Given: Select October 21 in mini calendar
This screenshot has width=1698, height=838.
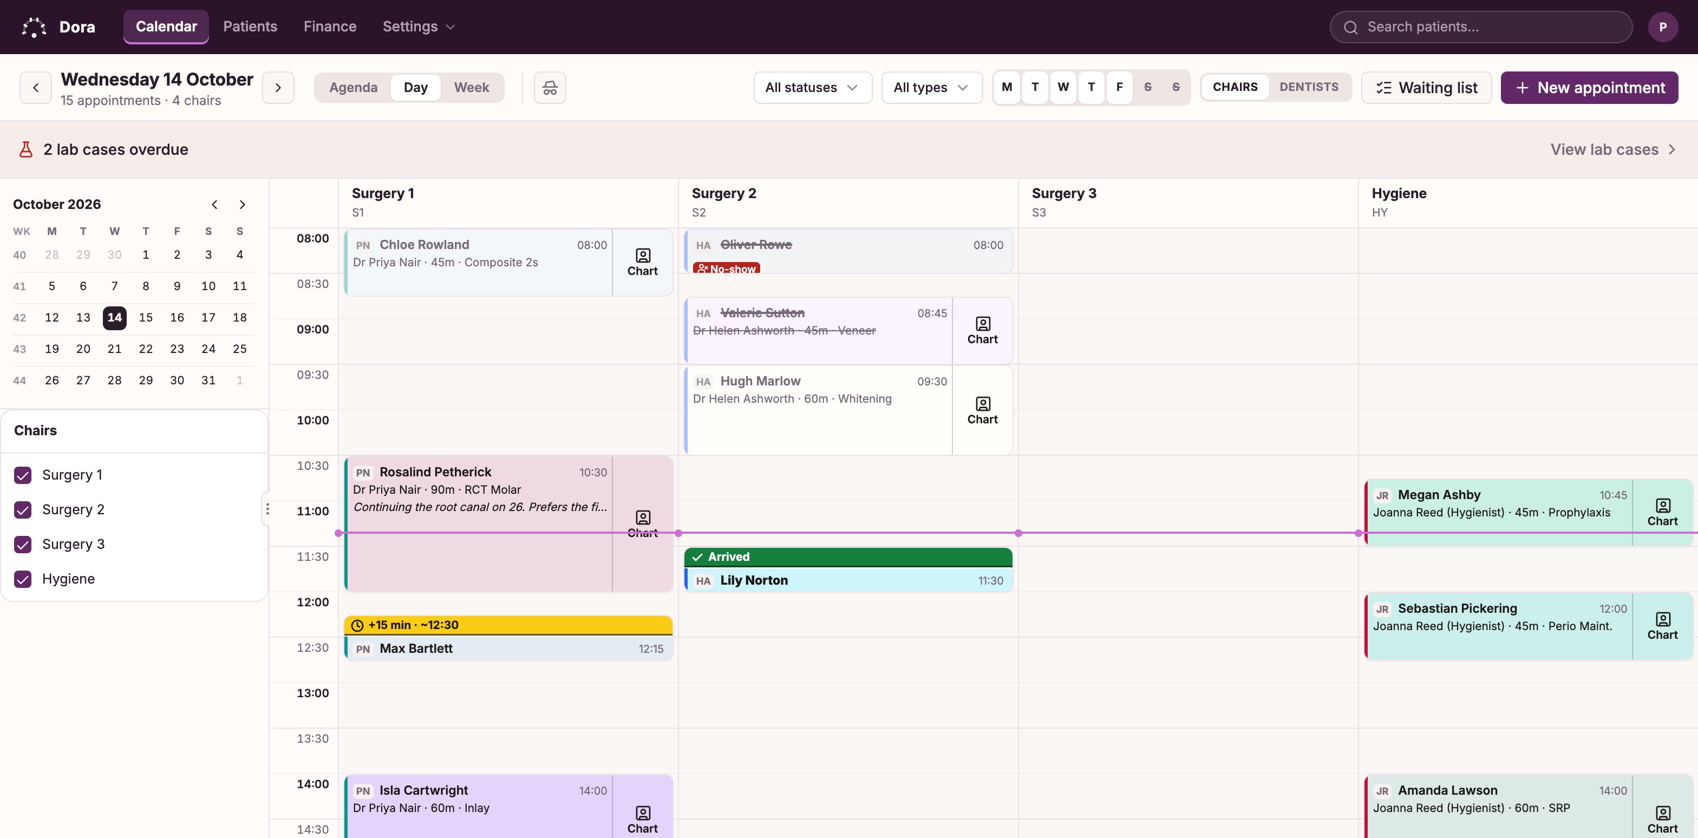Looking at the screenshot, I should (115, 349).
